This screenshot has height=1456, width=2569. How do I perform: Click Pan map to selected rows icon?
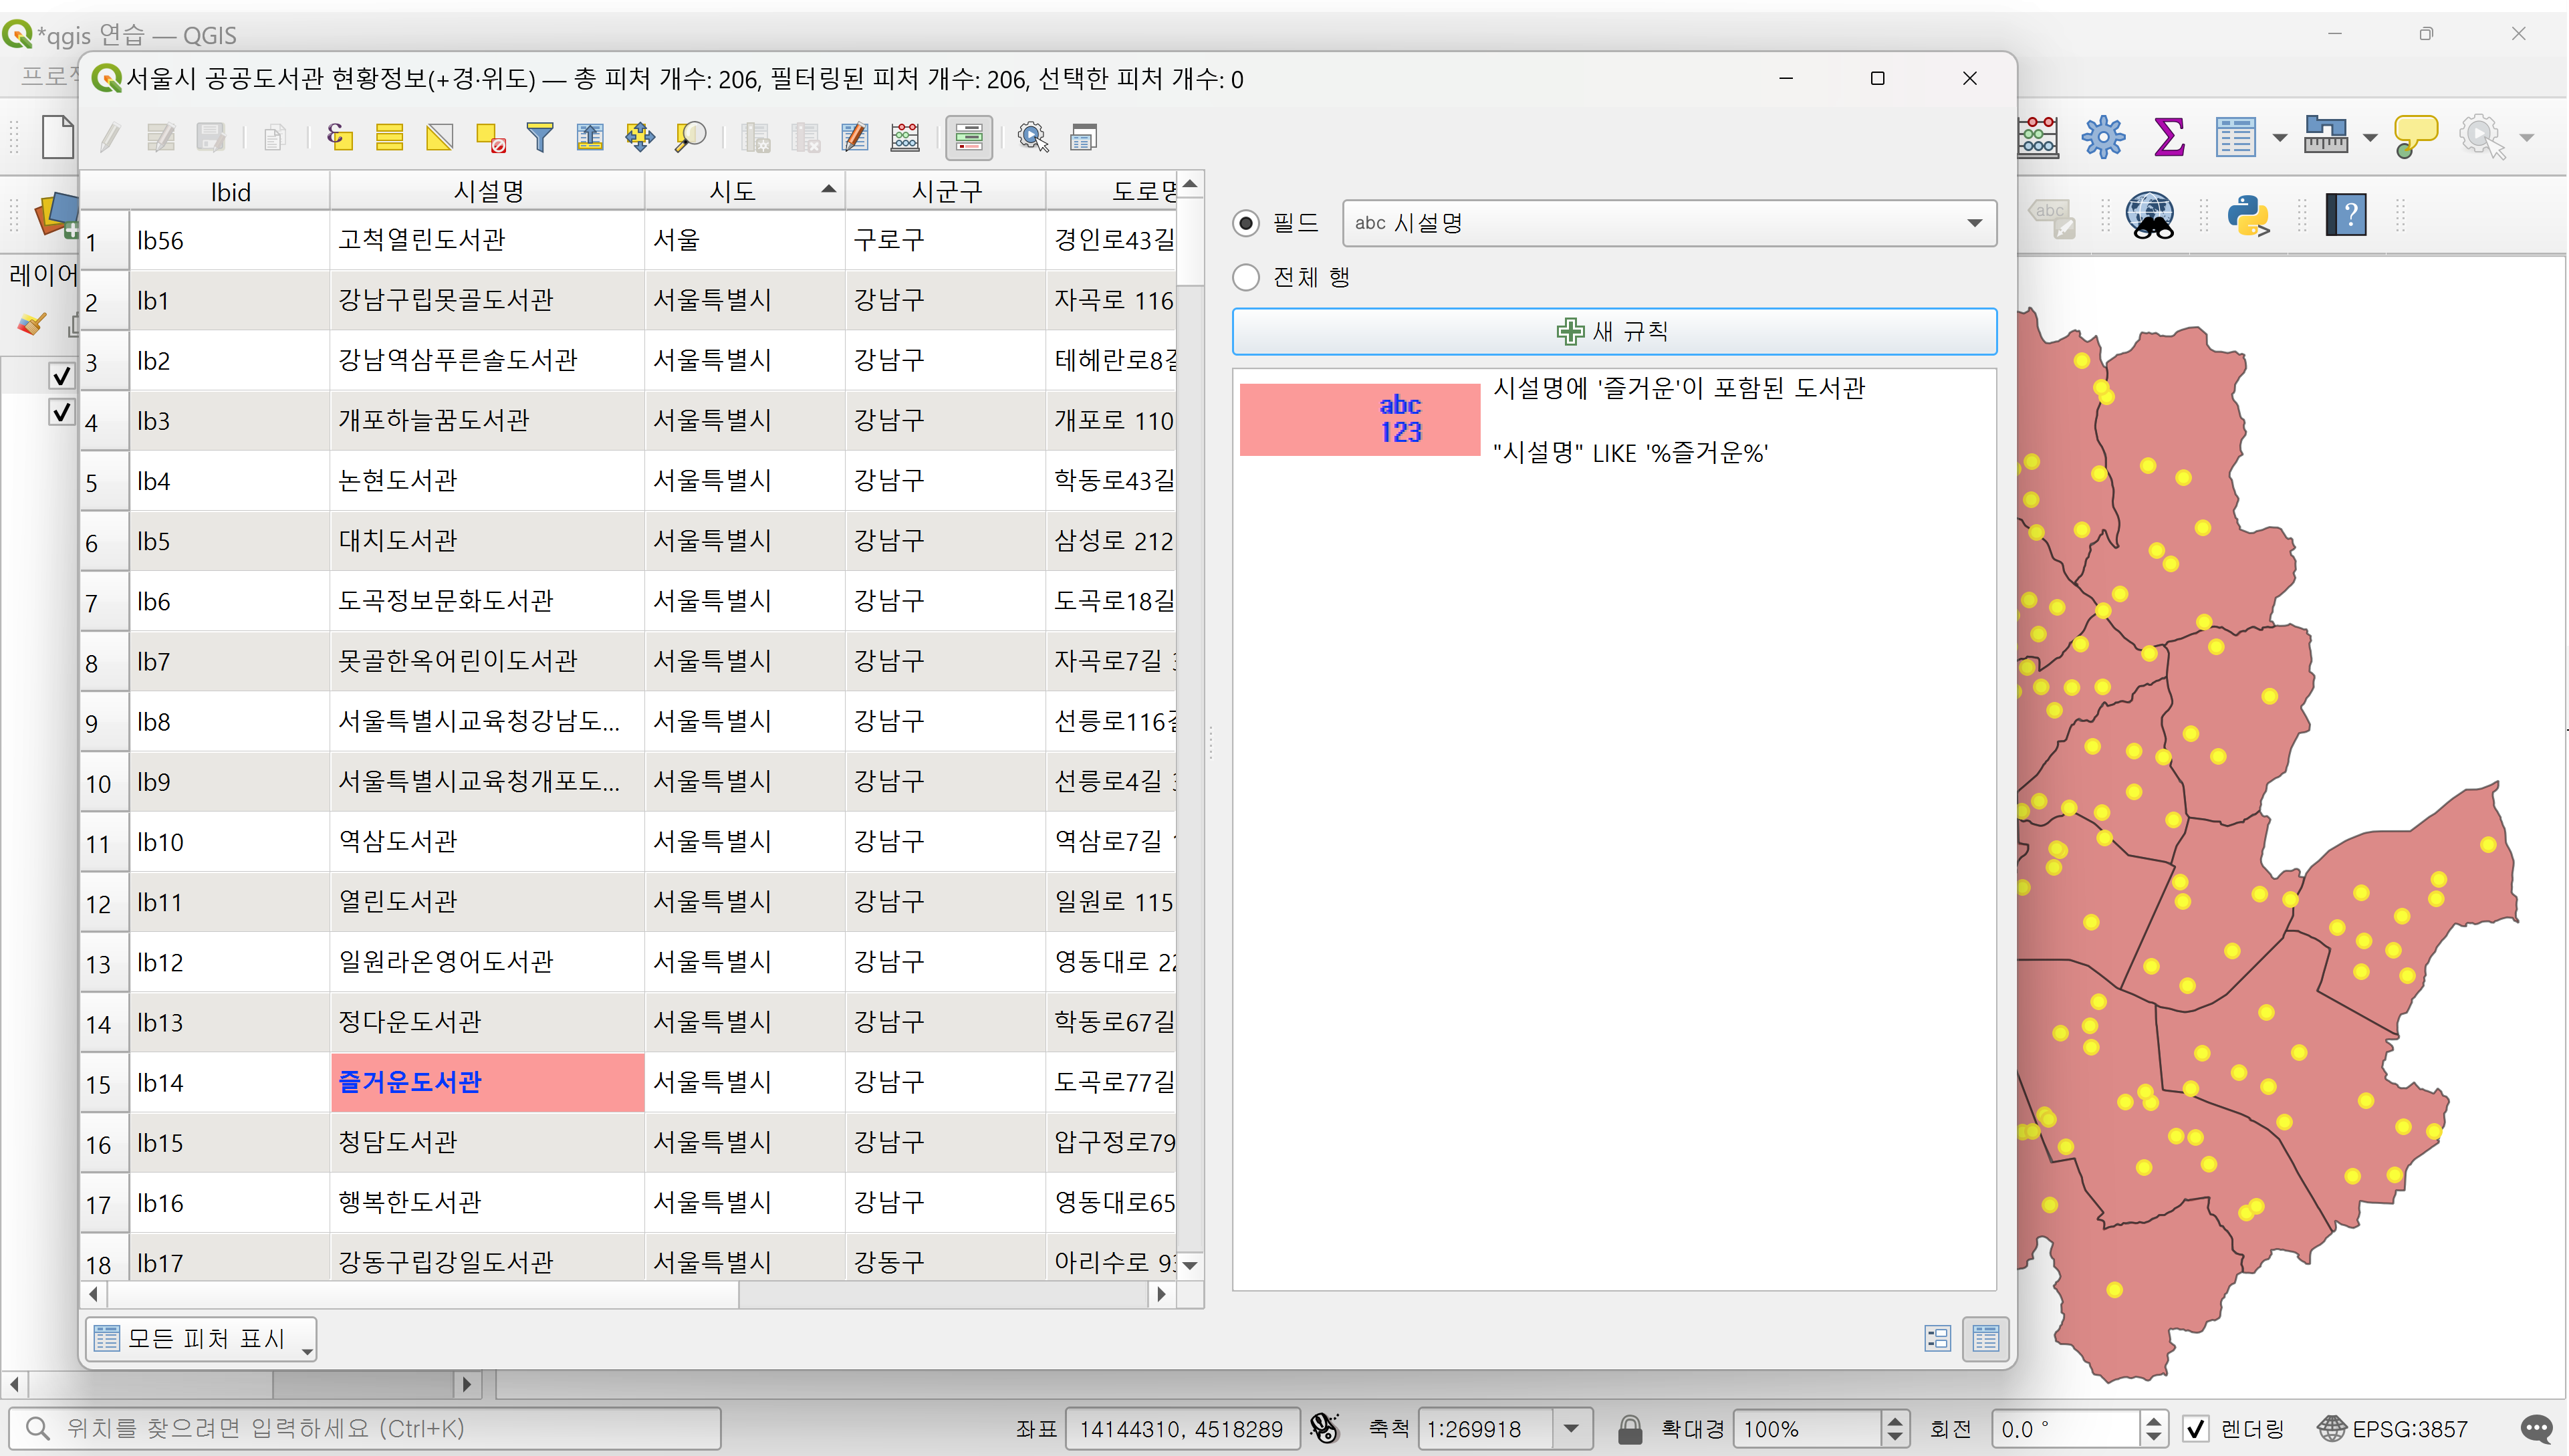pyautogui.click(x=640, y=137)
